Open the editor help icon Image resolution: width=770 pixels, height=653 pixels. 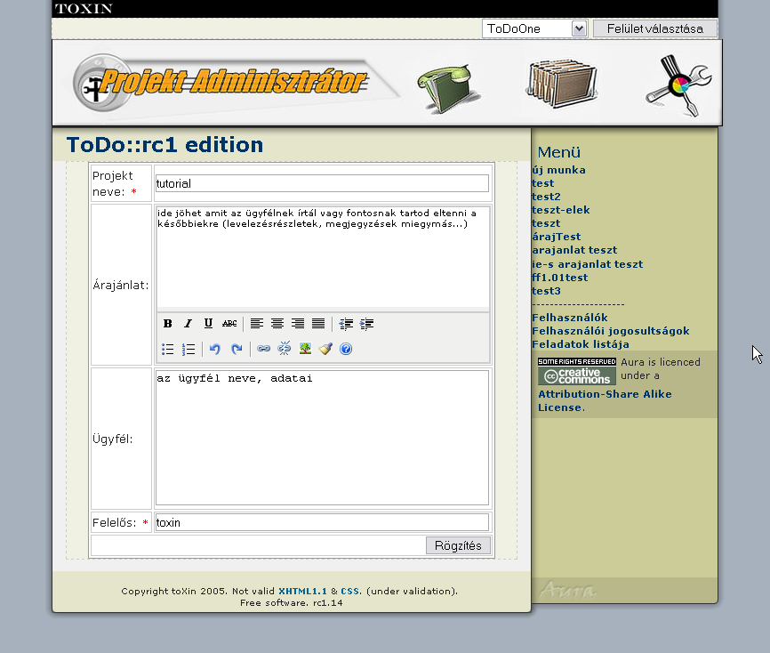click(346, 350)
